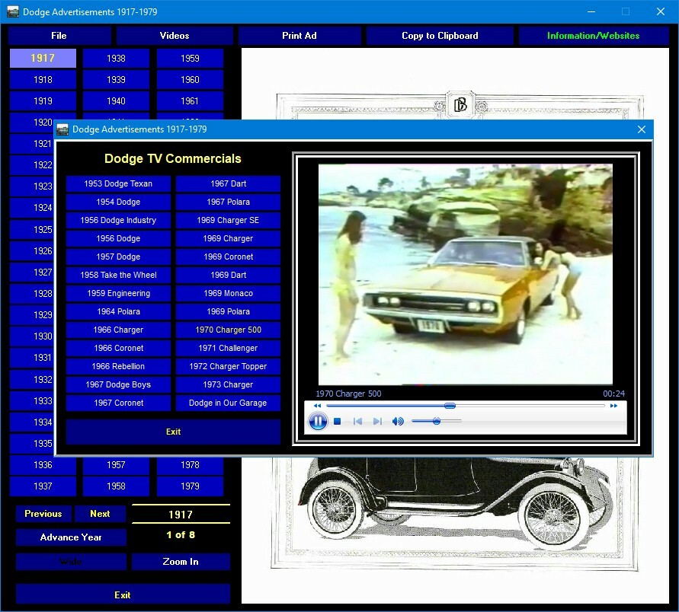
Task: Select the 1969 Charger commercial
Action: [227, 238]
